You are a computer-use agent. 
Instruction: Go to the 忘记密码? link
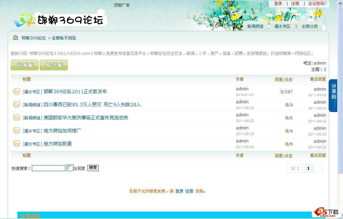point(317,4)
